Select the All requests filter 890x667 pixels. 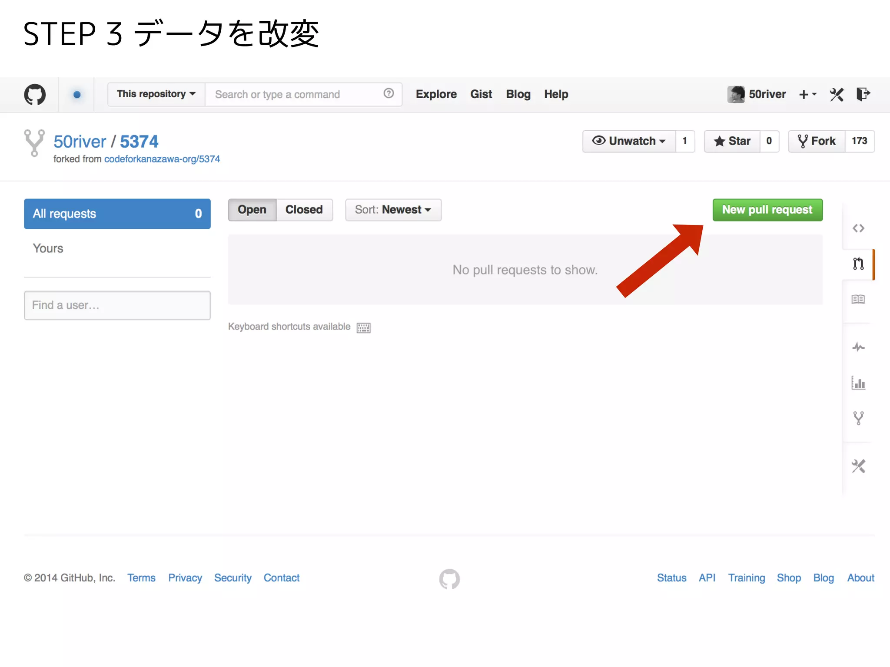point(117,214)
